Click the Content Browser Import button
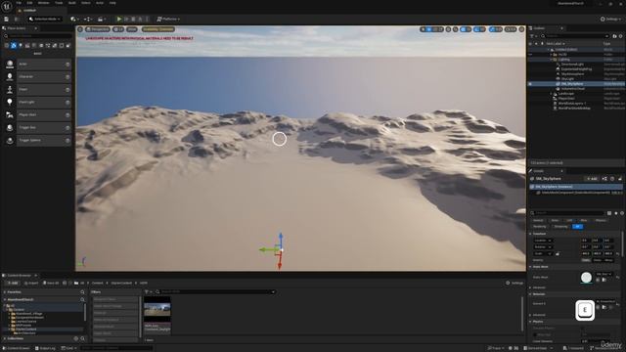The height and width of the screenshot is (352, 626). (x=31, y=283)
